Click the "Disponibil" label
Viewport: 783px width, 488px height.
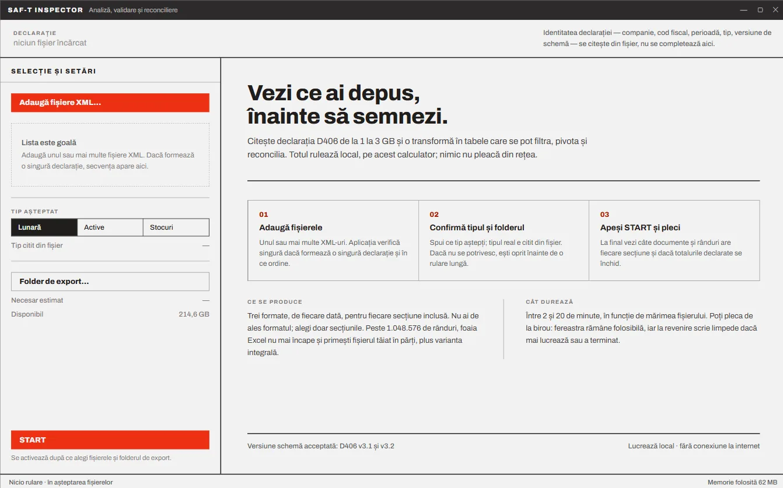tap(27, 314)
